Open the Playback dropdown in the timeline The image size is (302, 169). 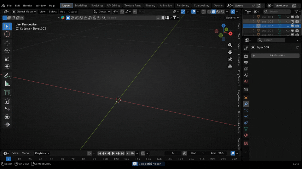coord(42,154)
